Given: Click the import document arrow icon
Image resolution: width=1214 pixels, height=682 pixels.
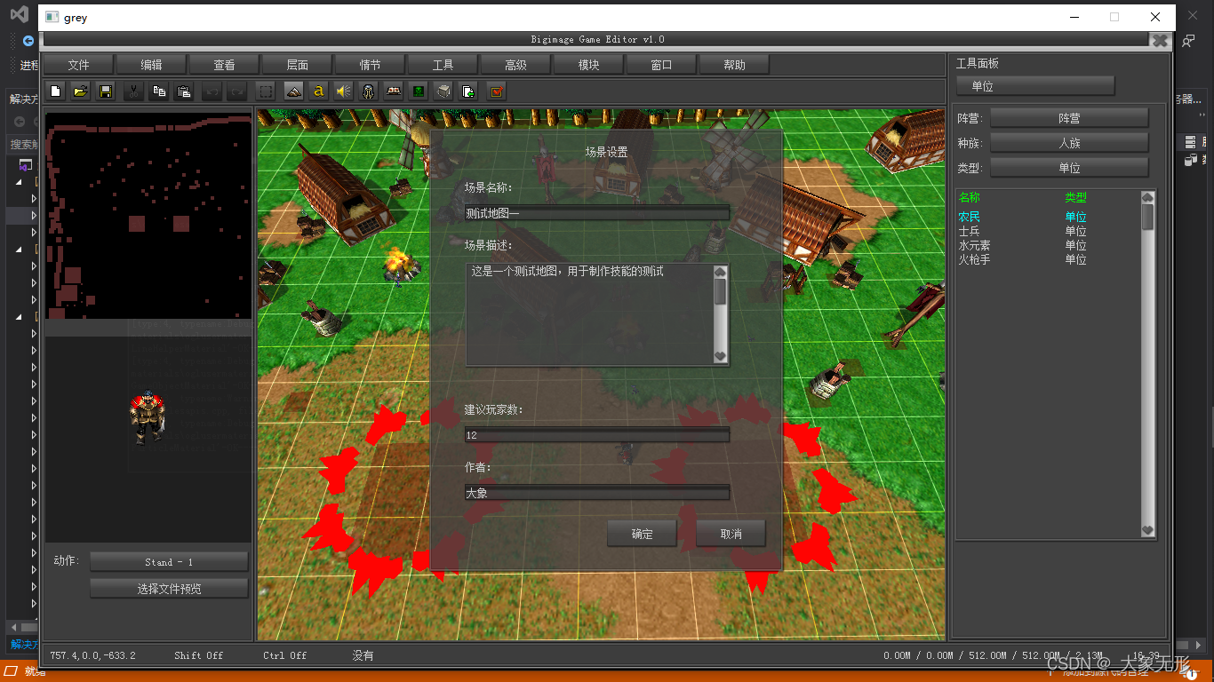Looking at the screenshot, I should 468,91.
